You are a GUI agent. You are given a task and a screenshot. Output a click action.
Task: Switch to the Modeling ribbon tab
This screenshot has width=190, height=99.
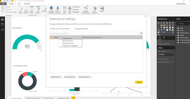point(27,4)
